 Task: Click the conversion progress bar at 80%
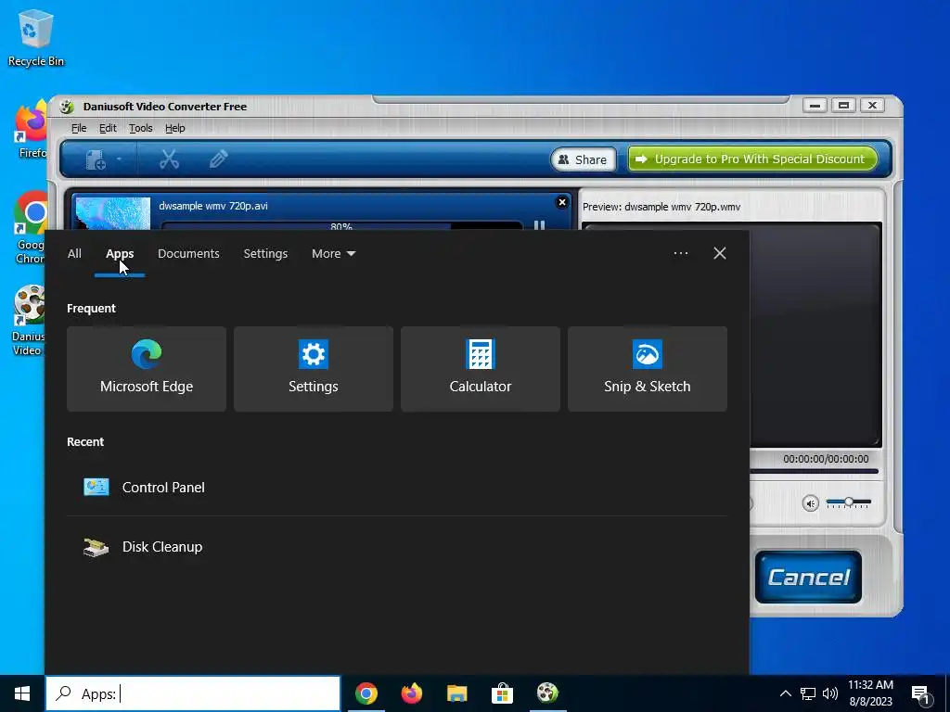341,226
